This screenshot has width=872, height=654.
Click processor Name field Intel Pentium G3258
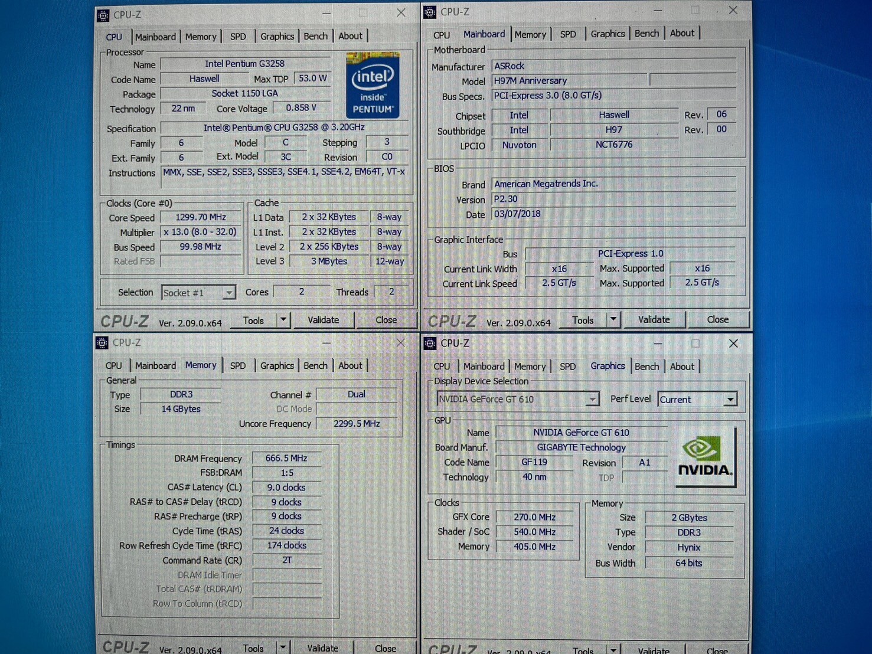point(245,64)
